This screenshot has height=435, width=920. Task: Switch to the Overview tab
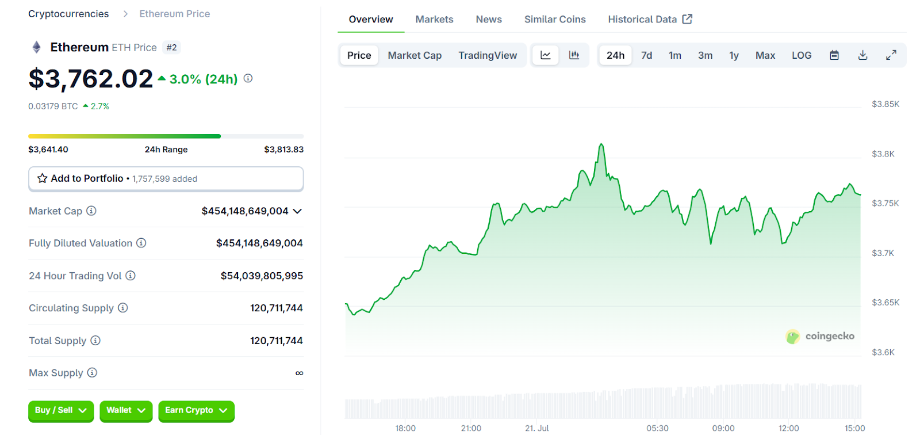click(x=371, y=20)
